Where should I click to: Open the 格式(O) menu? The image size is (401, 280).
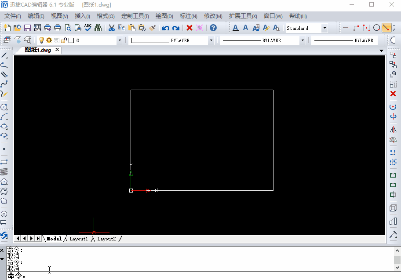(106, 16)
